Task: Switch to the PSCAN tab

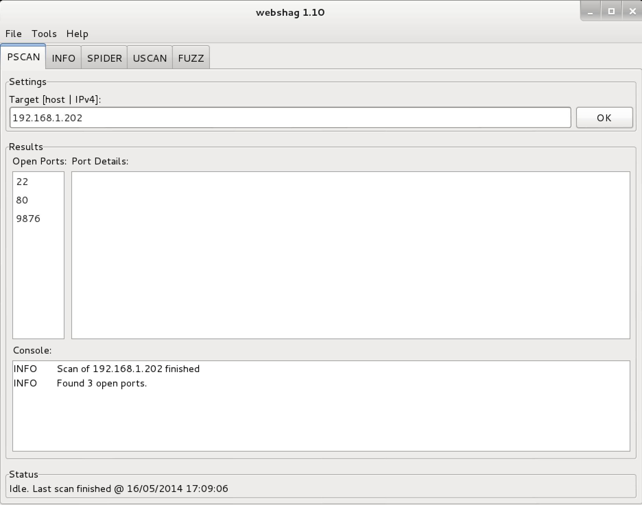Action: click(23, 57)
